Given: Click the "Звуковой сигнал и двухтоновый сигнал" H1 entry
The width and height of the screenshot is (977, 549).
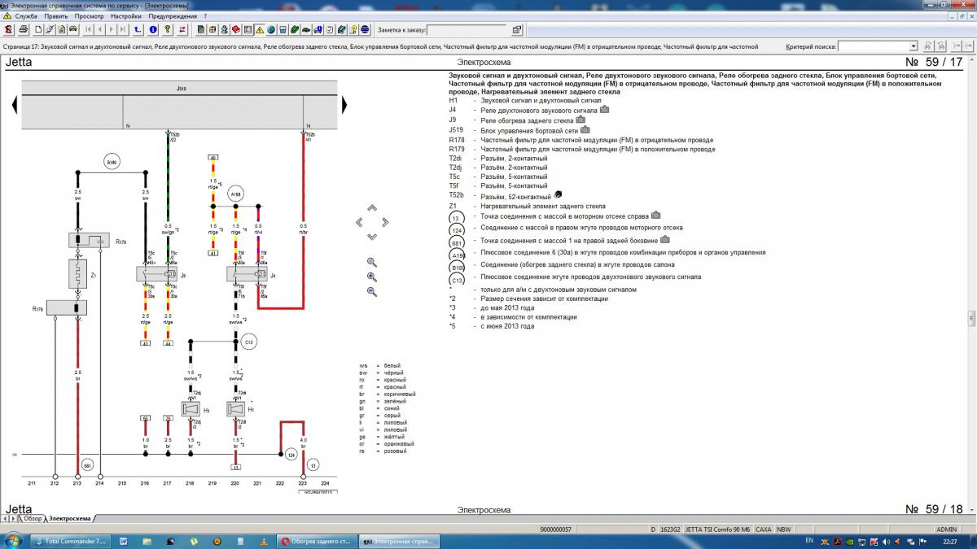Looking at the screenshot, I should coord(541,101).
